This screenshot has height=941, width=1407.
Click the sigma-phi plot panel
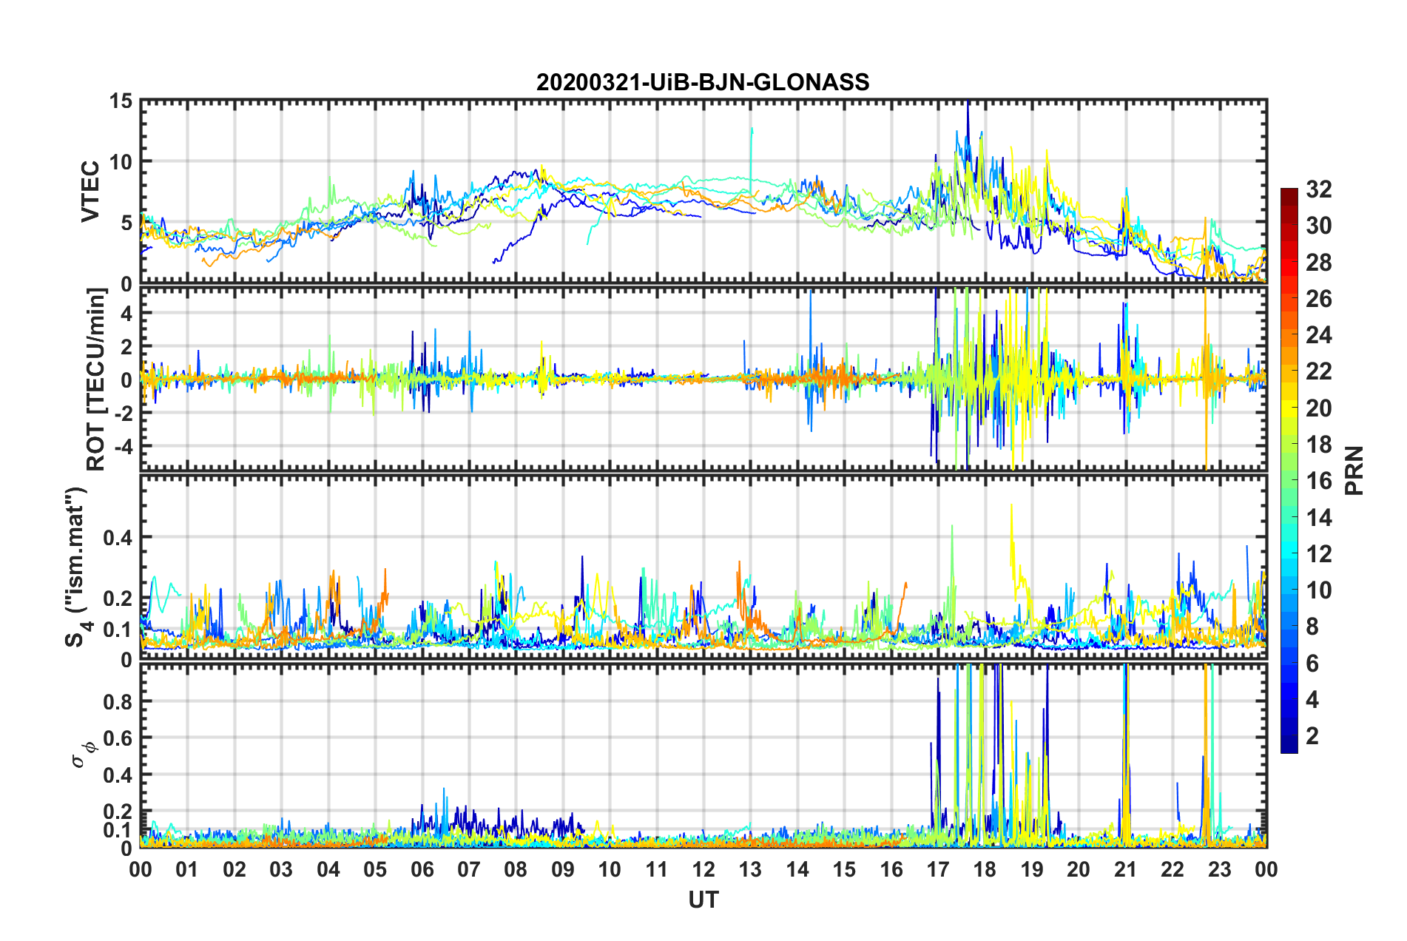coord(703,755)
